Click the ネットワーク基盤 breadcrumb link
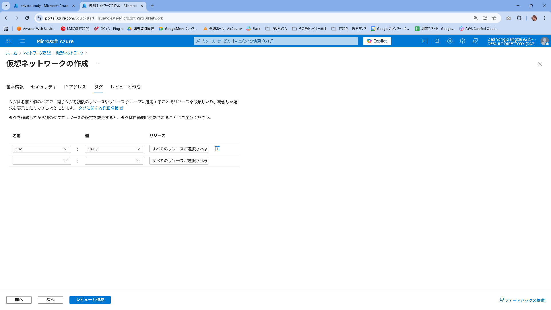Image resolution: width=551 pixels, height=310 pixels. click(37, 53)
